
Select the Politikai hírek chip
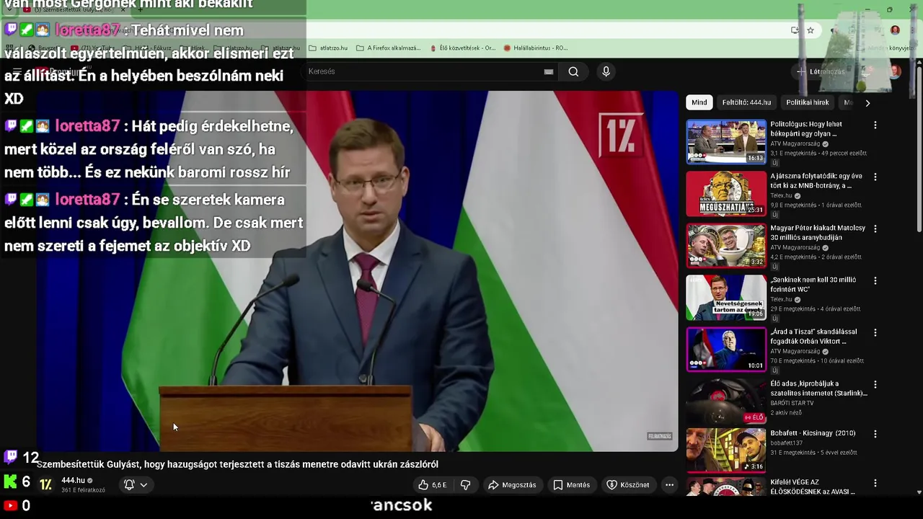click(808, 102)
